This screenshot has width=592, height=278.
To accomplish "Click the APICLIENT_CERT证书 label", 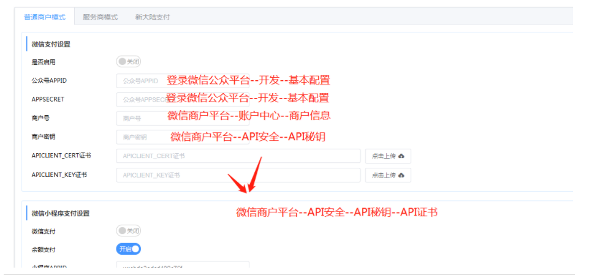I will [x=61, y=156].
